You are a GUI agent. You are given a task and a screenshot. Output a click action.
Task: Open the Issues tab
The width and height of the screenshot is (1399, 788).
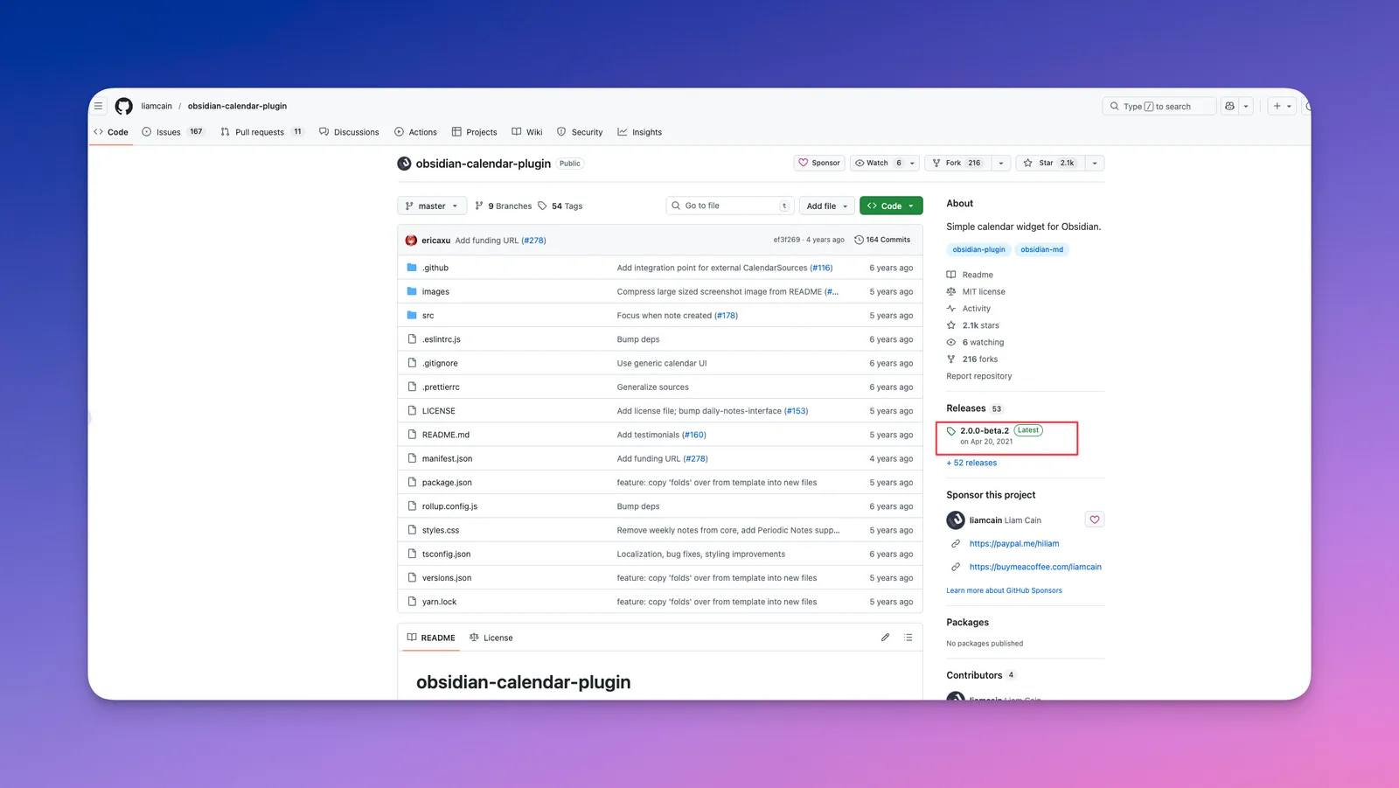pos(173,132)
